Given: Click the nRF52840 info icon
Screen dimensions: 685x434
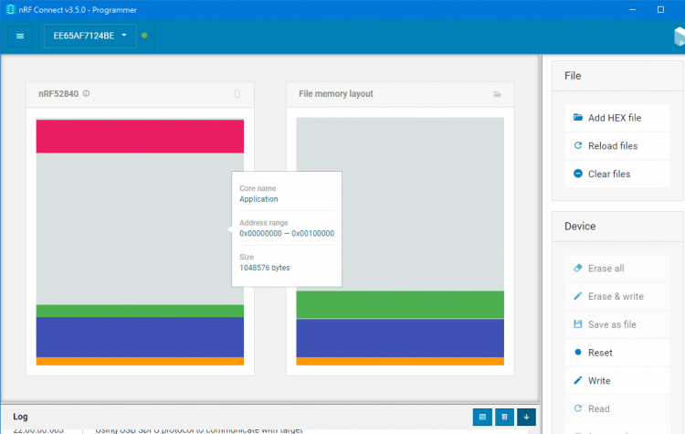Looking at the screenshot, I should pyautogui.click(x=86, y=93).
